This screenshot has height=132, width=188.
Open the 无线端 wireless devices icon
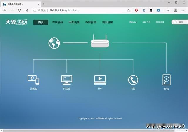(33, 80)
